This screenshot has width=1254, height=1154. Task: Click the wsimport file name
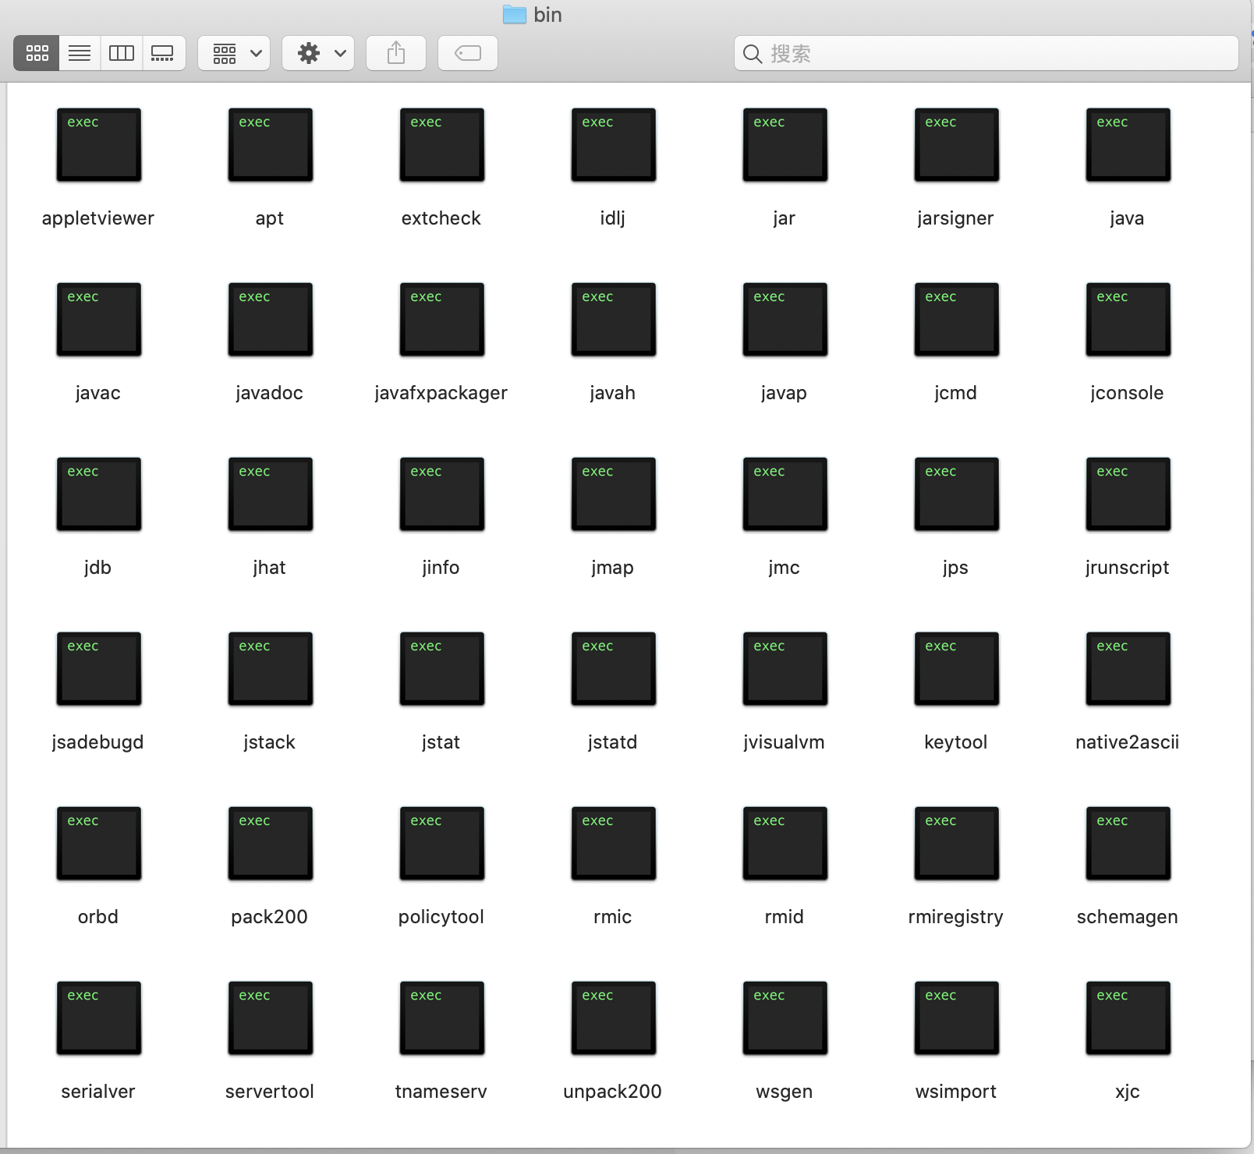[x=956, y=1092]
